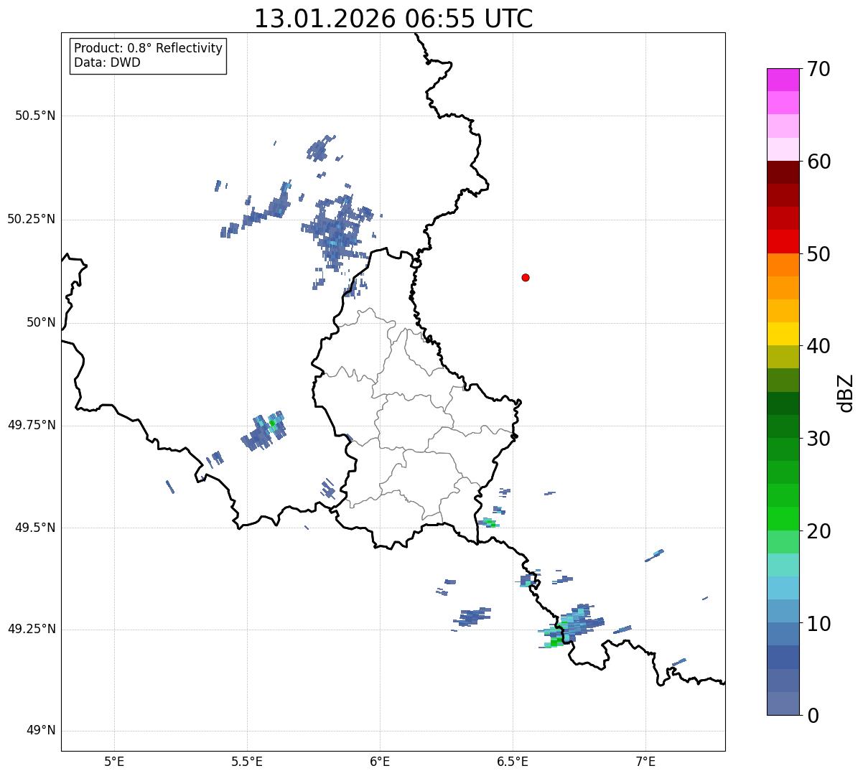Click the light blue colorbar segment near 10
The width and height of the screenshot is (863, 776).
tap(783, 611)
